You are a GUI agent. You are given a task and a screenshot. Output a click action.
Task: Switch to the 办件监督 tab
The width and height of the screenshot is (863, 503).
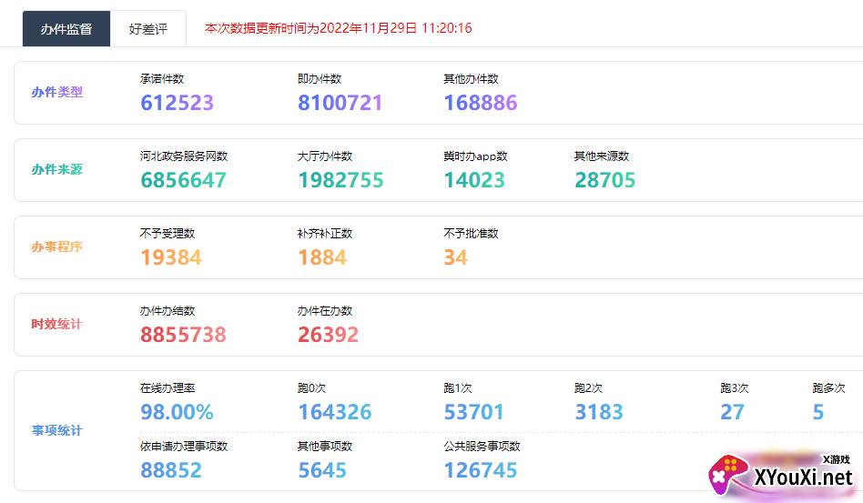click(66, 28)
